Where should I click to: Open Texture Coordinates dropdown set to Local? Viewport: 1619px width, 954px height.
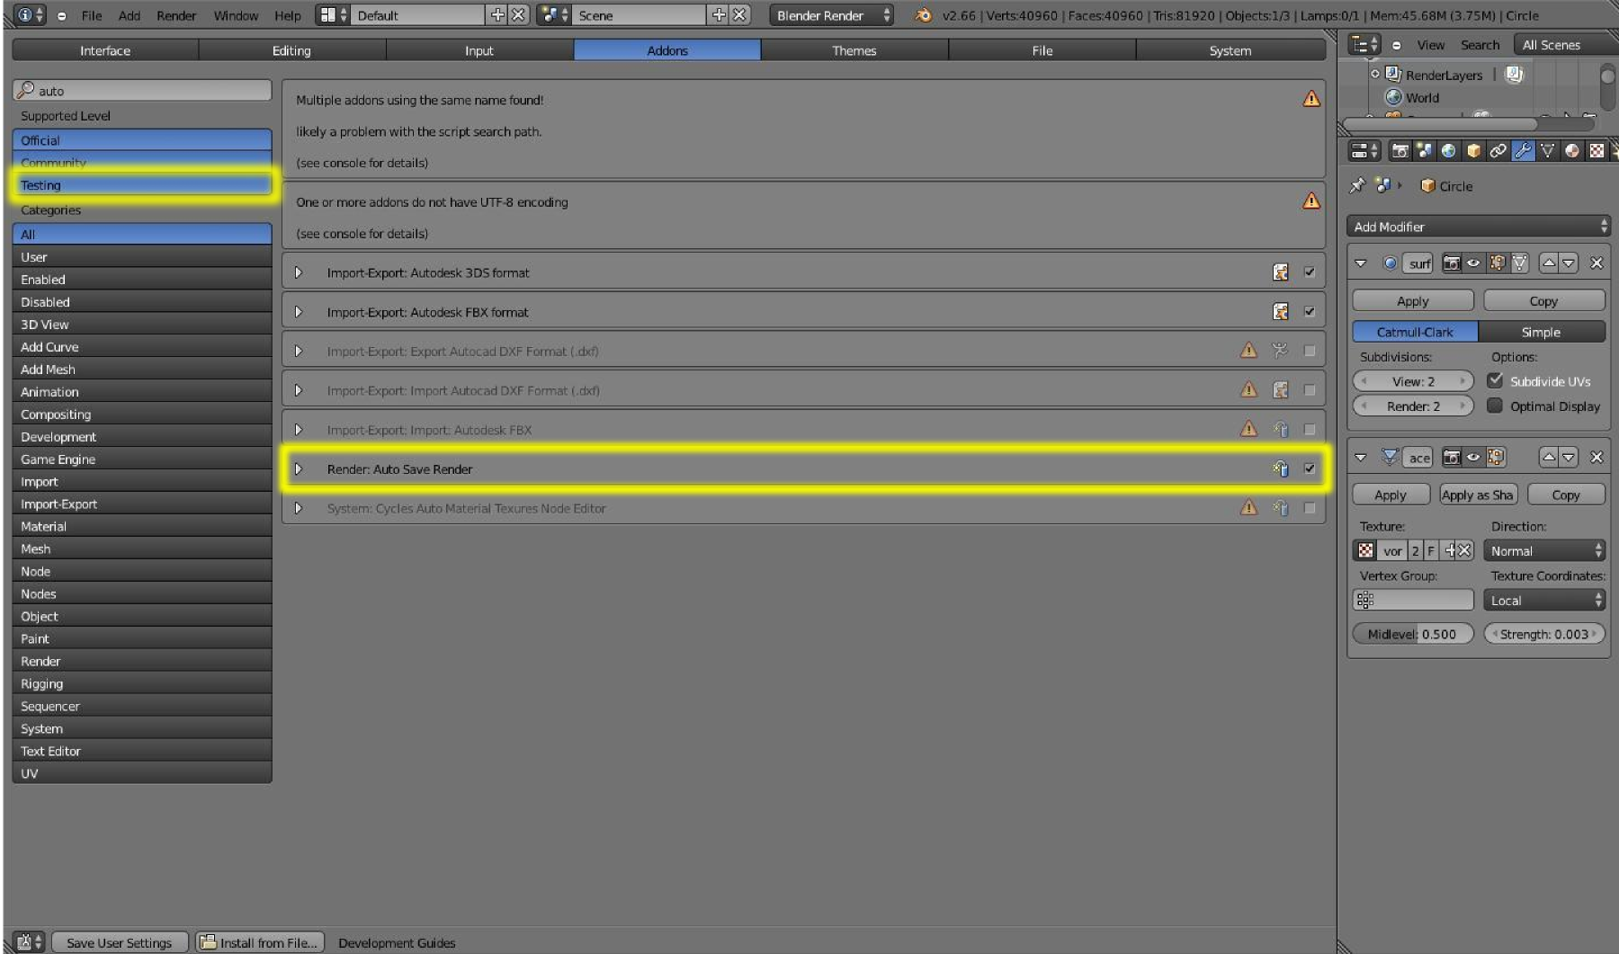[x=1543, y=600]
